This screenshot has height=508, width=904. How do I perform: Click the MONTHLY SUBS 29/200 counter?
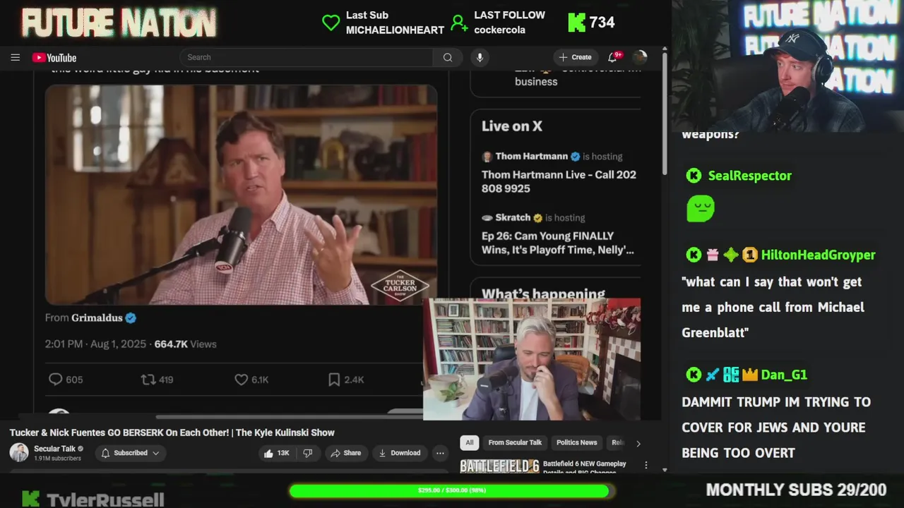coord(796,490)
